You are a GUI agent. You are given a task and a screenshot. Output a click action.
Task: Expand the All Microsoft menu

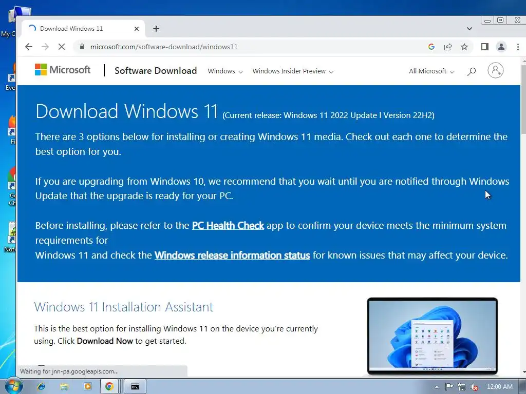pyautogui.click(x=431, y=71)
